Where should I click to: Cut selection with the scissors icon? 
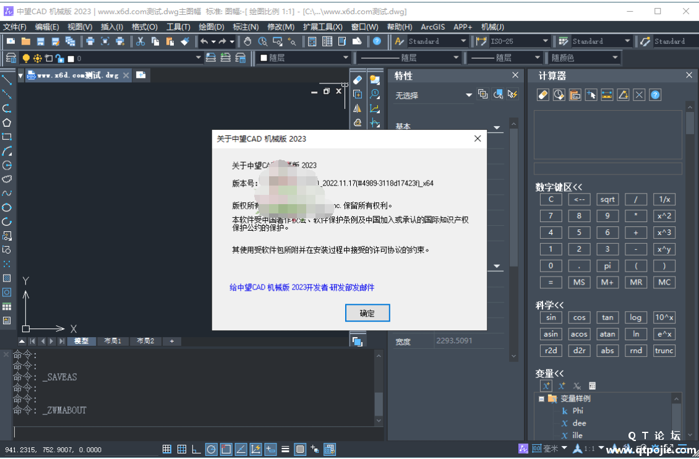140,41
